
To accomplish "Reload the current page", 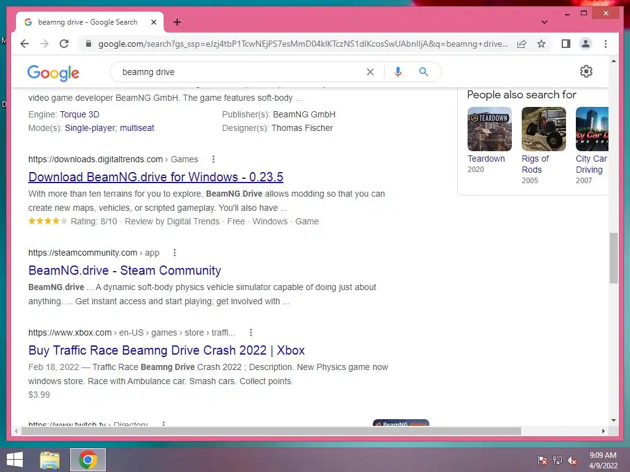I will click(x=64, y=44).
